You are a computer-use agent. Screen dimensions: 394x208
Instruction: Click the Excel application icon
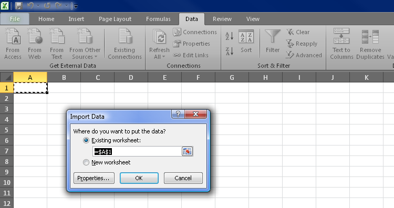(x=5, y=6)
